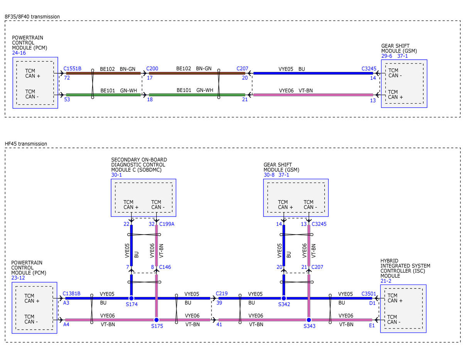Open page reference 30-8
Screen dimensions: 463x357
[x=270, y=174]
